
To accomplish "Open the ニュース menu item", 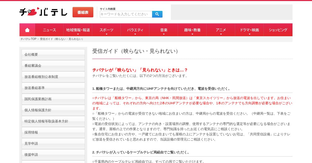I will [x=49, y=30].
